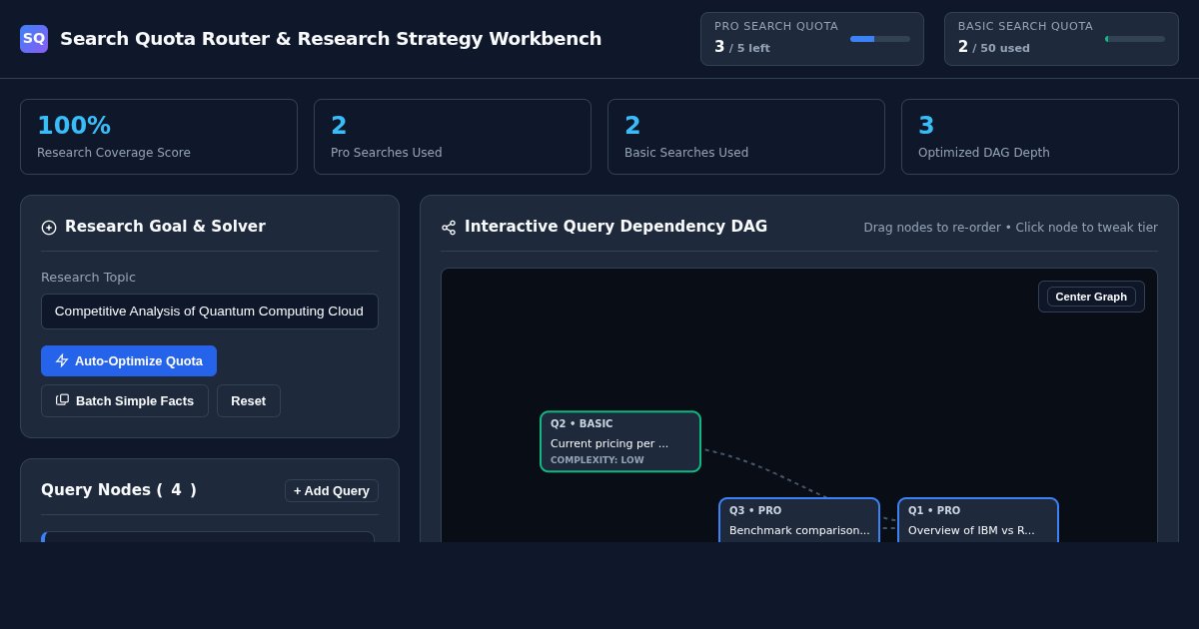Click the copy icon in Batch Simple Facts
Image resolution: width=1199 pixels, height=629 pixels.
click(63, 400)
